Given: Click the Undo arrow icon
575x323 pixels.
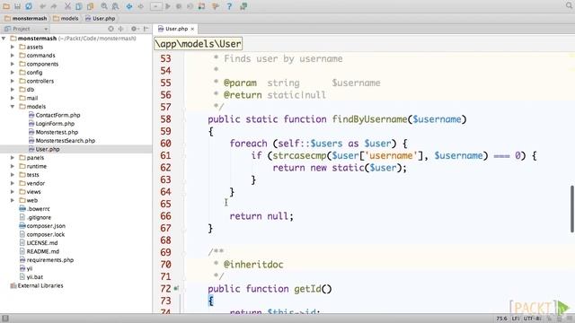Looking at the screenshot, I should [x=43, y=6].
